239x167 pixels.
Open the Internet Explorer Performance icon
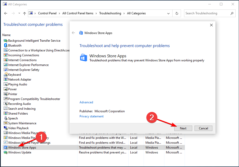[6, 65]
